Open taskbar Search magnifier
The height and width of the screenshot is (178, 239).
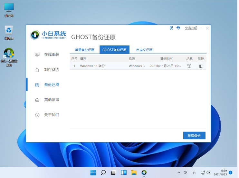coord(103,173)
